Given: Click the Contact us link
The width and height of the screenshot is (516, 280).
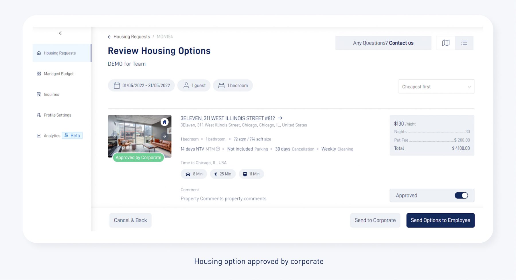Looking at the screenshot, I should point(401,43).
